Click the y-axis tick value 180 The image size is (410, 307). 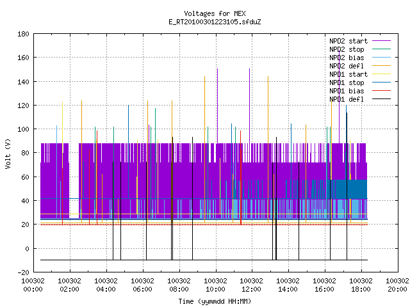[23, 34]
